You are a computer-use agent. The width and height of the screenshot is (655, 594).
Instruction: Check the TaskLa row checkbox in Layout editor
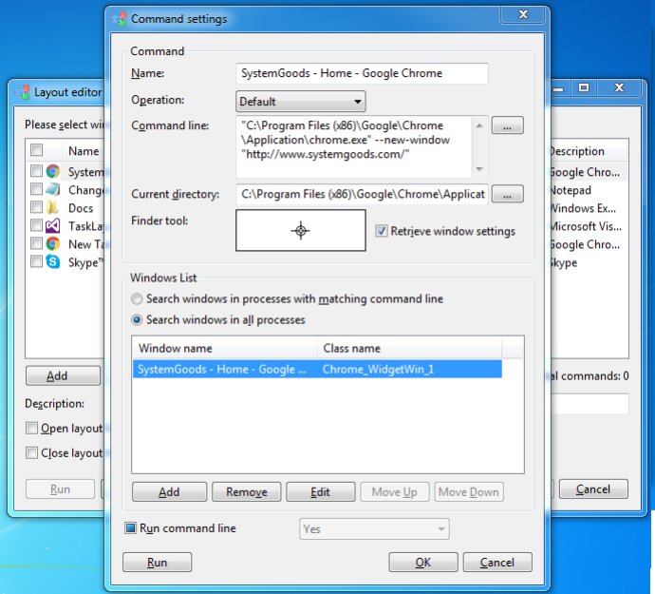[37, 225]
